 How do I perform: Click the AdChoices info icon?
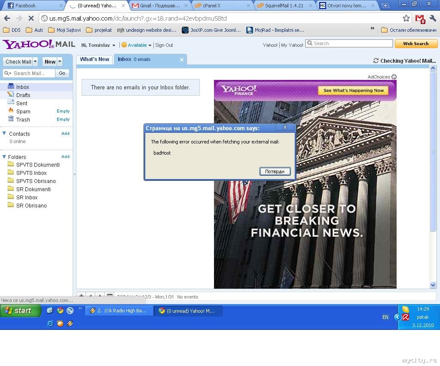[394, 77]
